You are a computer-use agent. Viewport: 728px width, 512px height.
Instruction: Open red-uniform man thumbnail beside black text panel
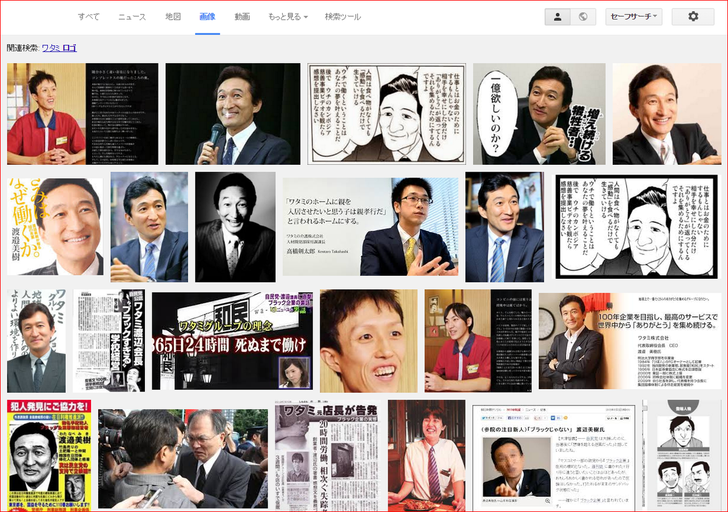[x=83, y=114]
